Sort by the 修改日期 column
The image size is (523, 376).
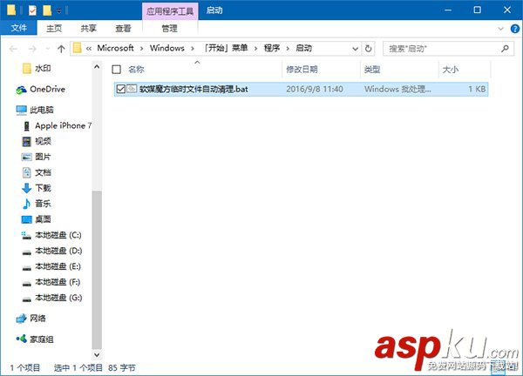click(302, 70)
